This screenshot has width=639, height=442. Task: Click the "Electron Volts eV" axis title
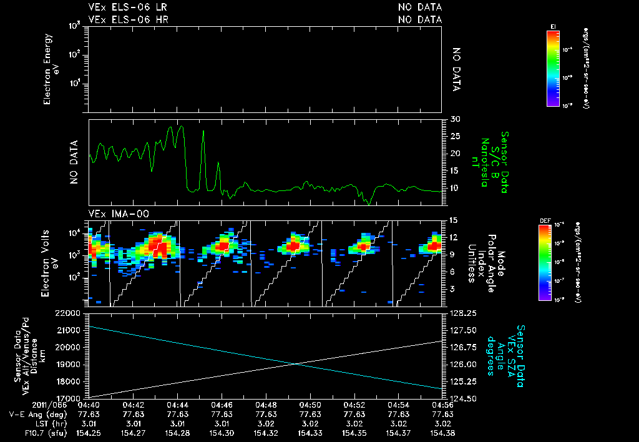[x=49, y=263]
